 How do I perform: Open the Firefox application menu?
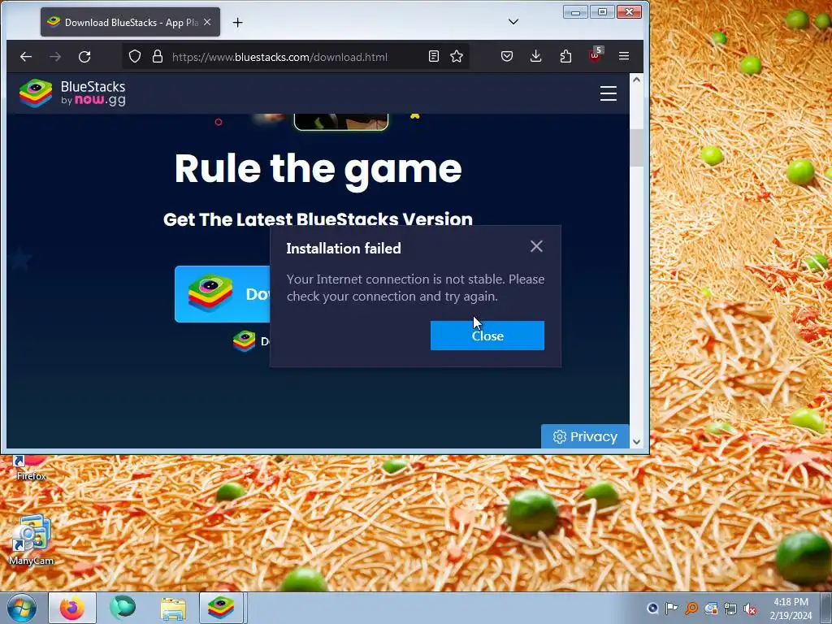[624, 56]
